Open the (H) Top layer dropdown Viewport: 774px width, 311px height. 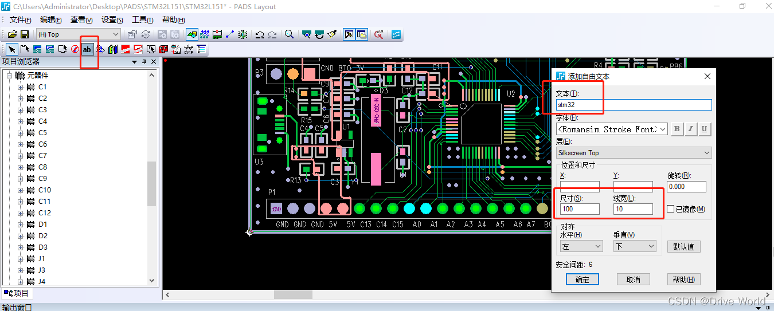pyautogui.click(x=79, y=34)
